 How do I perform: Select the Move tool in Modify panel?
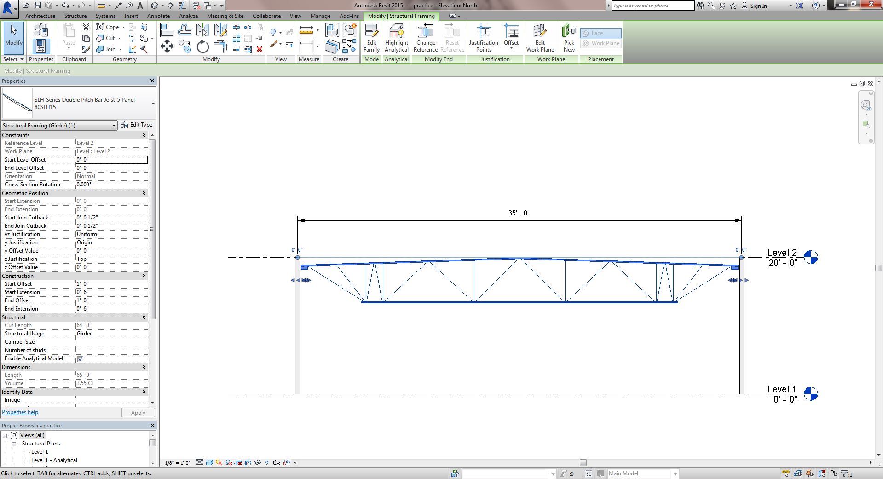tap(167, 46)
